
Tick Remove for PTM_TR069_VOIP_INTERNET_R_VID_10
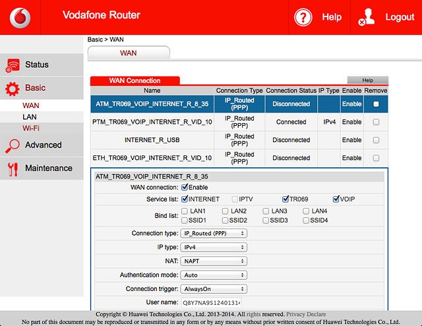(x=376, y=122)
